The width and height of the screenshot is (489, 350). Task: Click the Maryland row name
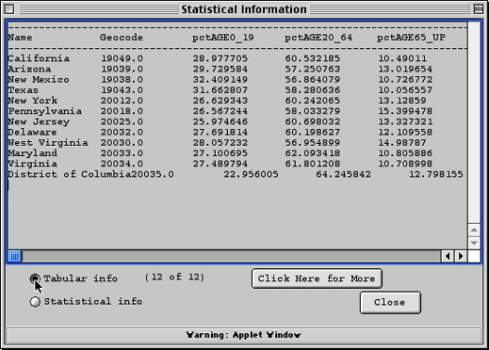coord(32,153)
